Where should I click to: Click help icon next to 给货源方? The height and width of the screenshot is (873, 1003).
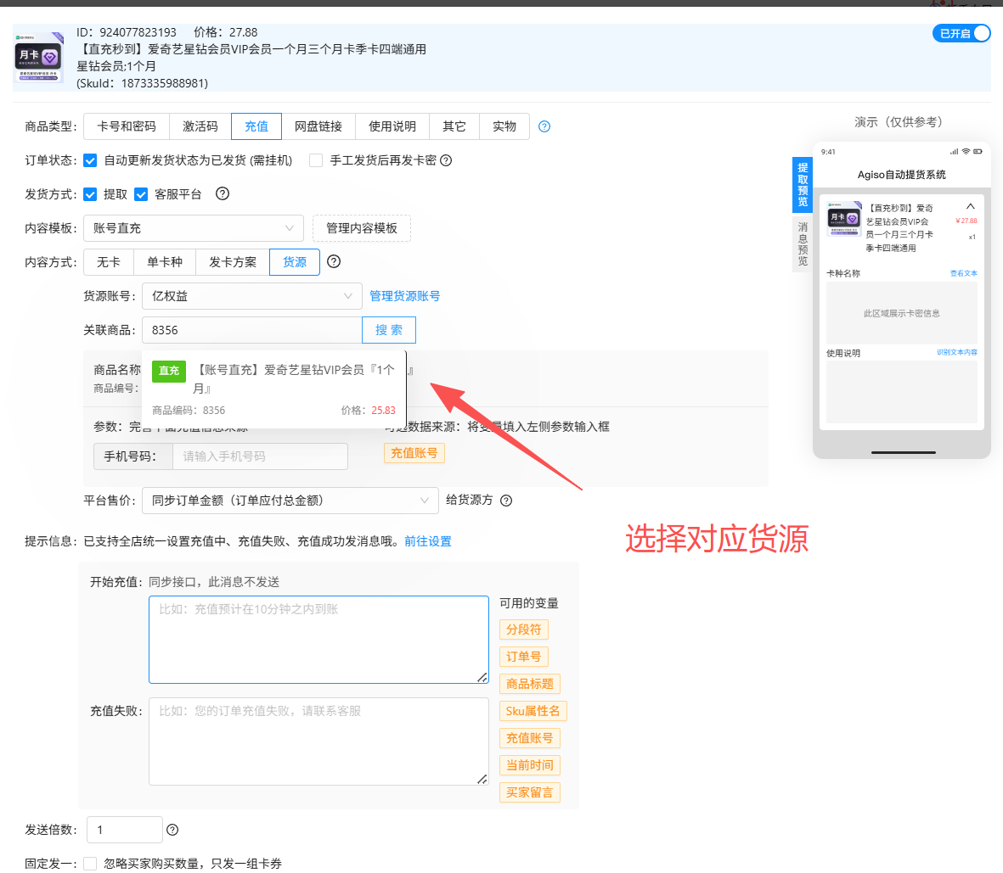pos(506,501)
